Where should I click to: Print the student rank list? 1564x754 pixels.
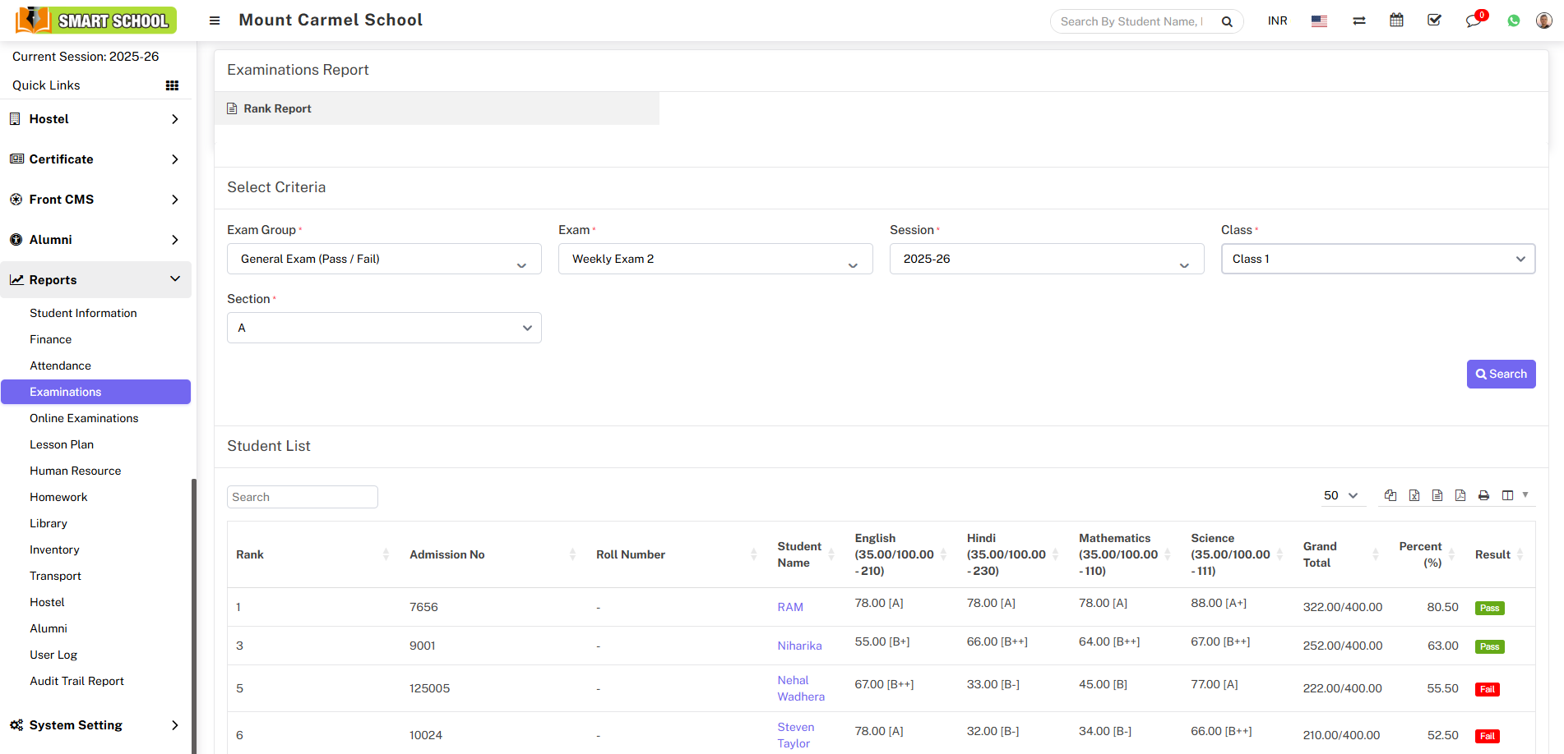pos(1483,495)
